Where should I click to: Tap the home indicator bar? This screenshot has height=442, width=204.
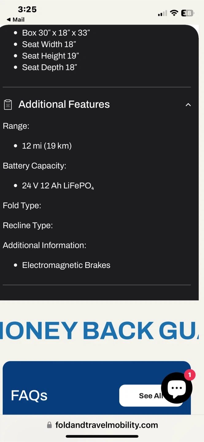tap(102, 436)
